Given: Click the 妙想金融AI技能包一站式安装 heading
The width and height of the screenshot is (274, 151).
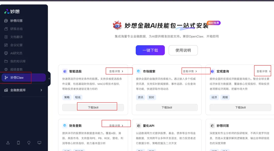Looking at the screenshot, I should (x=166, y=26).
